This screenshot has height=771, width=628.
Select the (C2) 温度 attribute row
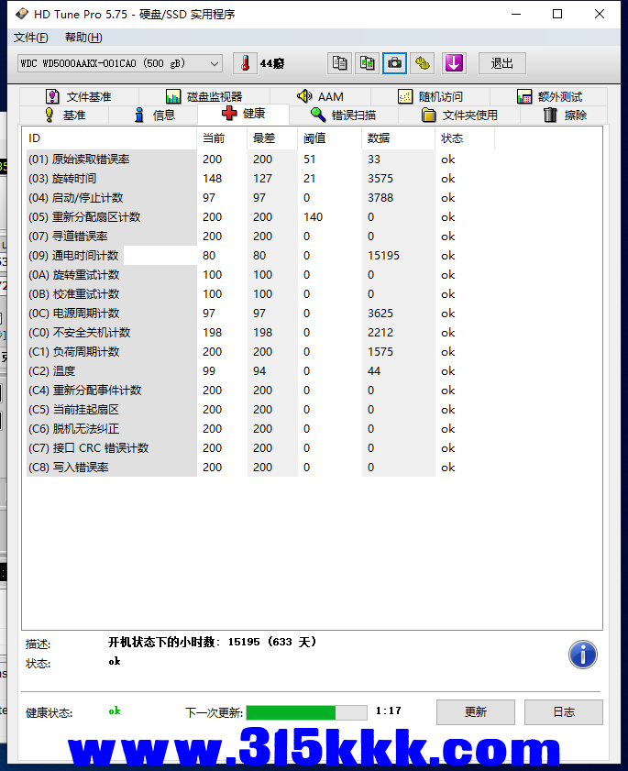tap(110, 371)
